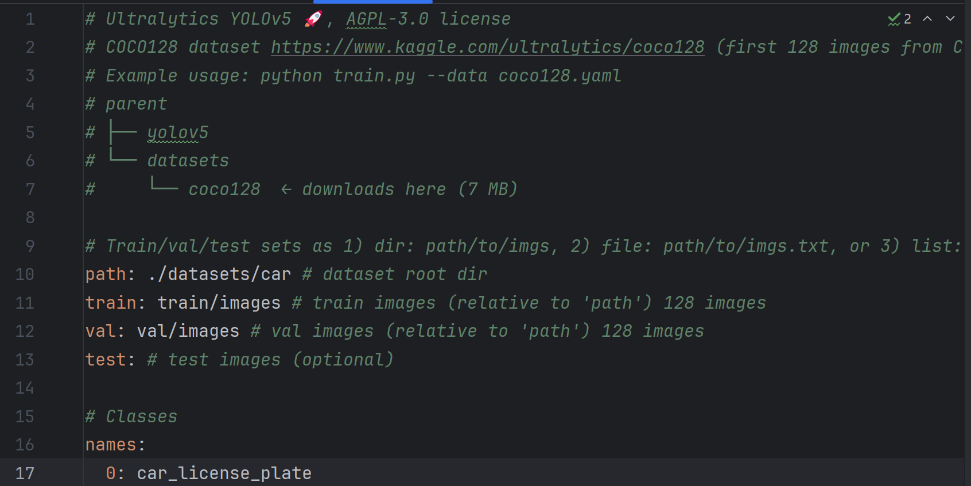Click the 'names' key on line 16
Image resolution: width=971 pixels, height=486 pixels.
click(x=111, y=445)
